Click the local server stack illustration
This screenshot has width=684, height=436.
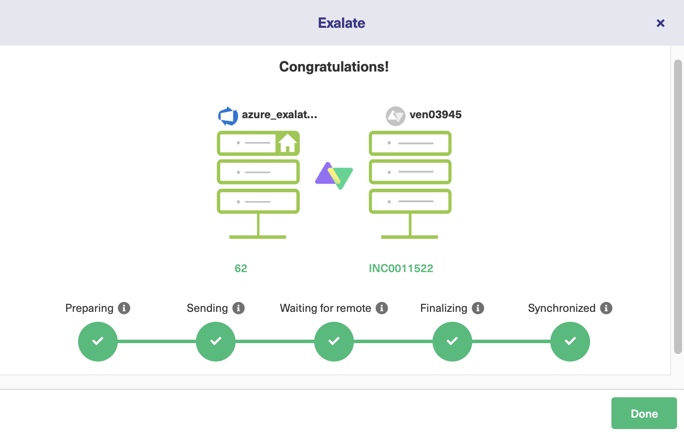tap(258, 185)
